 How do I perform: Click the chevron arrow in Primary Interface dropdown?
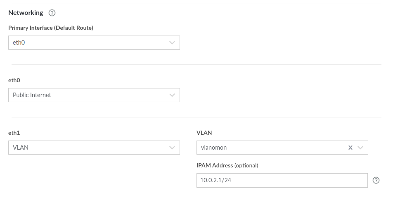172,43
